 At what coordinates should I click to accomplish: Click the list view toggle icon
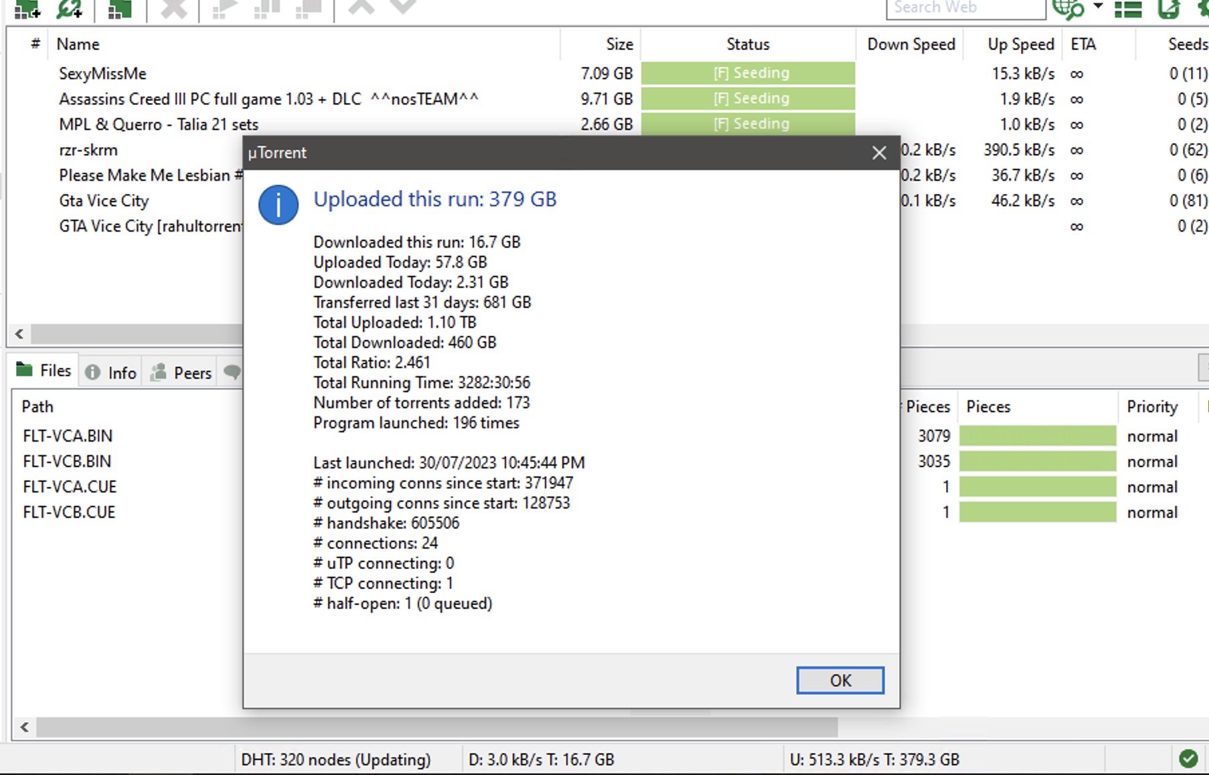[x=1128, y=9]
